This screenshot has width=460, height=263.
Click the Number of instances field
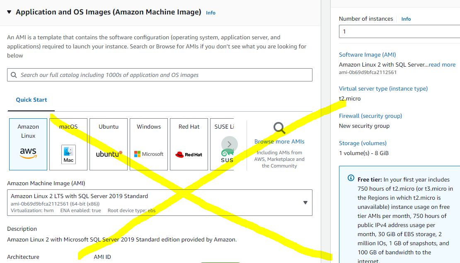click(x=399, y=31)
